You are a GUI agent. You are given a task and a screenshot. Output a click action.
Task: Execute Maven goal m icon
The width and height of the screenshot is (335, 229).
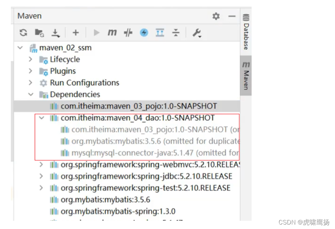tap(112, 33)
